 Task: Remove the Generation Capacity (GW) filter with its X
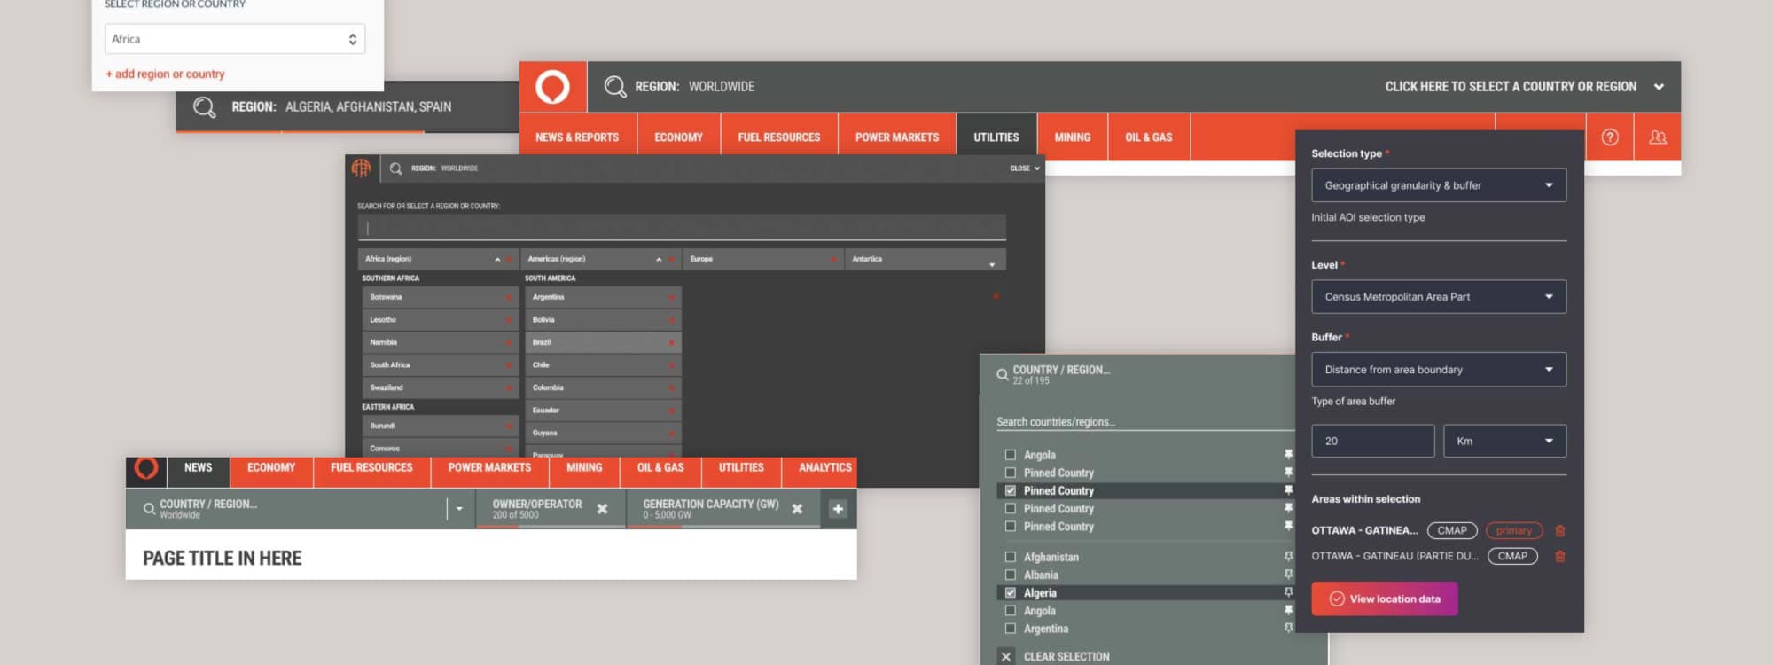coord(797,509)
